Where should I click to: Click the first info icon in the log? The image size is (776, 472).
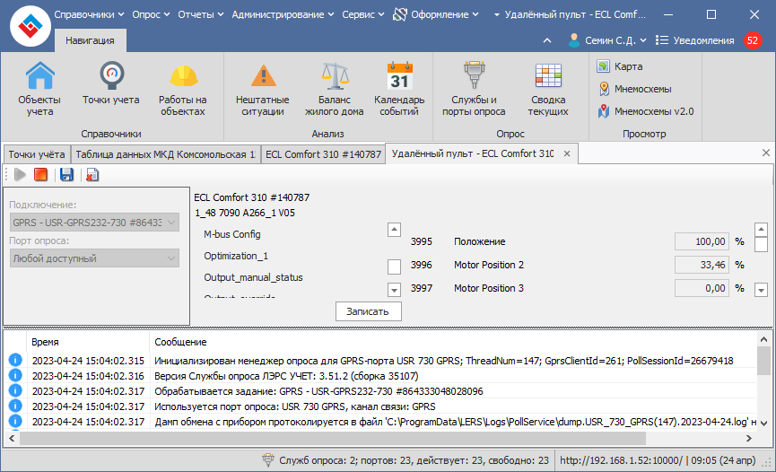click(x=15, y=360)
